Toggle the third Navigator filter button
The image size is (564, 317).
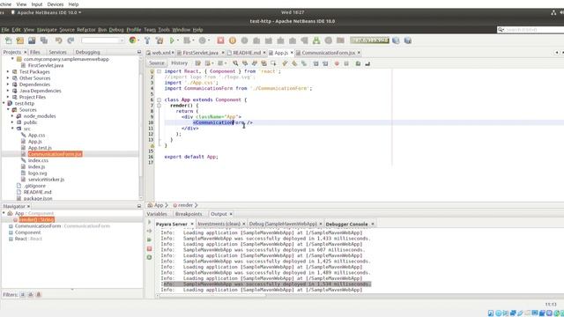39,295
